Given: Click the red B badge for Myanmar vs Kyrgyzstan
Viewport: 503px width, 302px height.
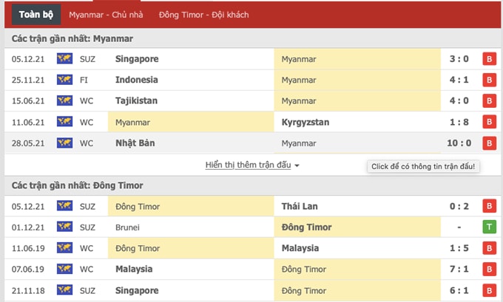Looking at the screenshot, I should click(x=489, y=122).
